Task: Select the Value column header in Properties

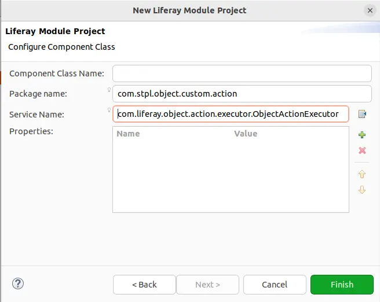Action: pos(246,134)
